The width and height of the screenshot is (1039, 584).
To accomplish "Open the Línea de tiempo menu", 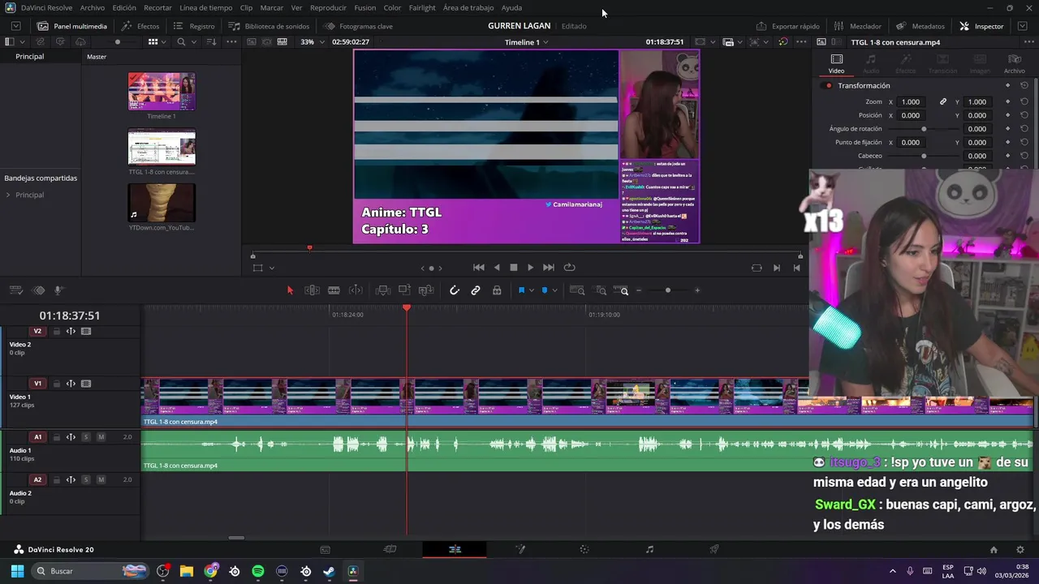I will click(x=205, y=7).
